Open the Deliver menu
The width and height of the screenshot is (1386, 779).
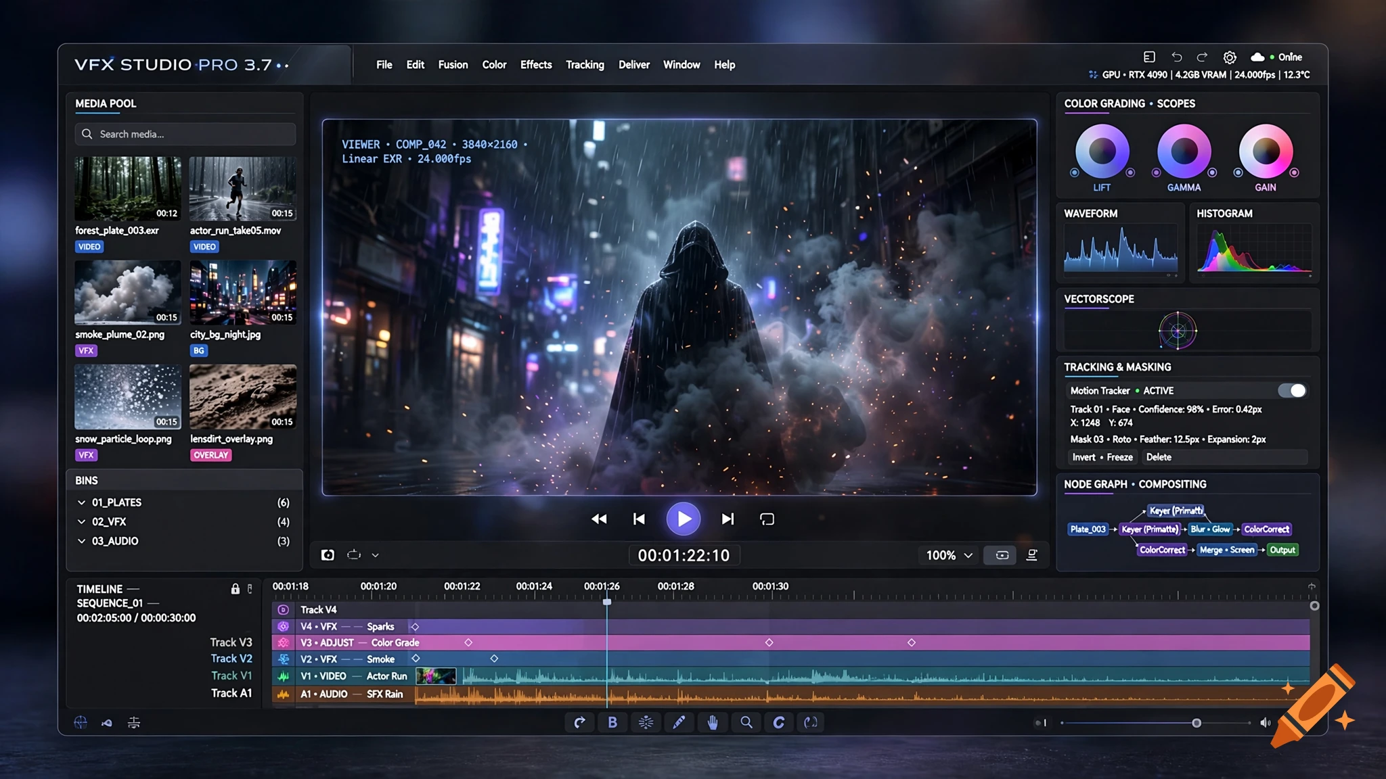pos(634,64)
